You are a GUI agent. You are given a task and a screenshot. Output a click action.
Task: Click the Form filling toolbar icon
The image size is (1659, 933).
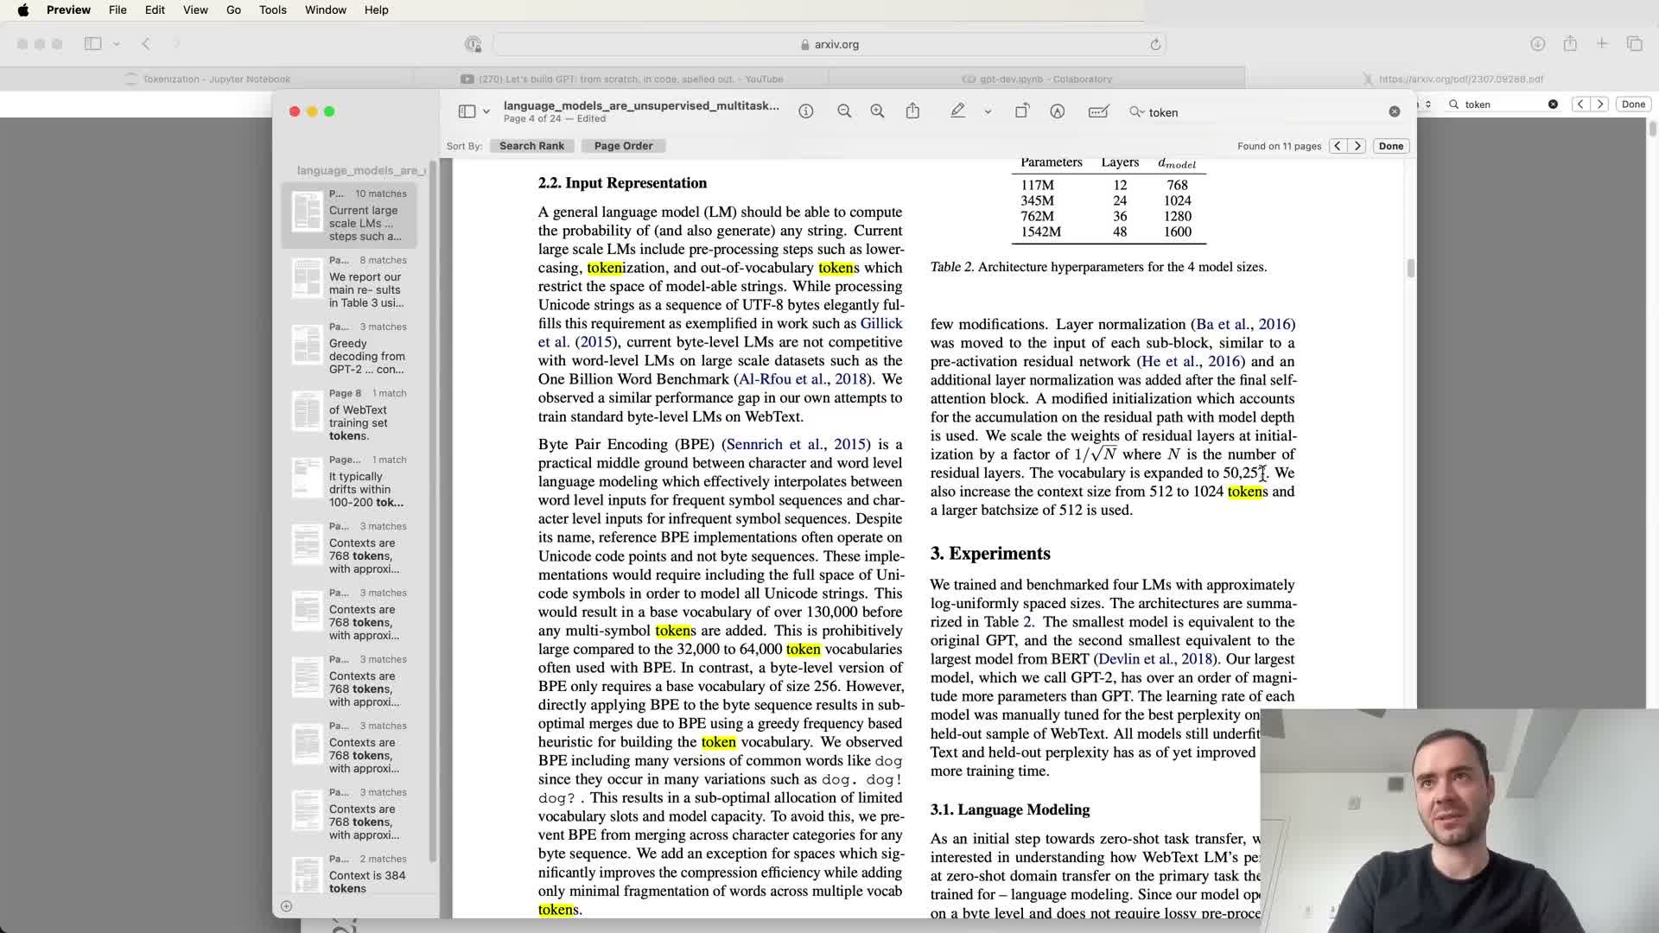1098,111
